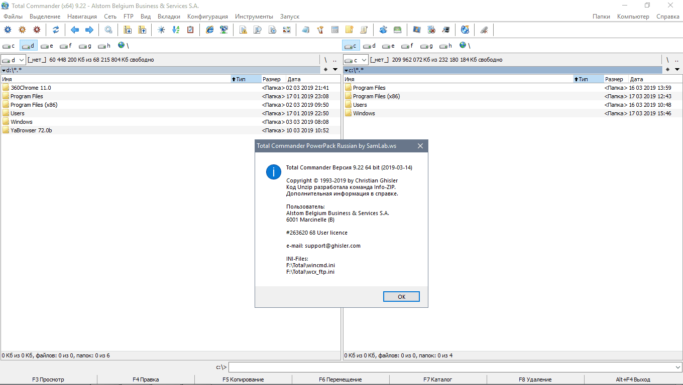
Task: Click F7 Каталог button
Action: coord(438,379)
